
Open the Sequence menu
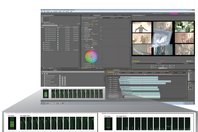[56, 12]
